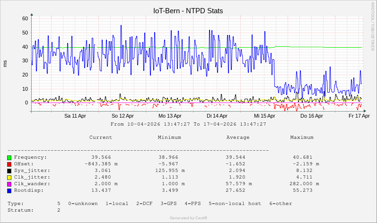Click the yellow Clk_jitter legend swatch
Image resolution: width=377 pixels, height=223 pixels.
pyautogui.click(x=9, y=177)
